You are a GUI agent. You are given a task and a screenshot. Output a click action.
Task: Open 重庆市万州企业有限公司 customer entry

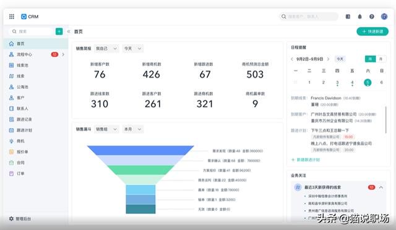[x=332, y=121]
